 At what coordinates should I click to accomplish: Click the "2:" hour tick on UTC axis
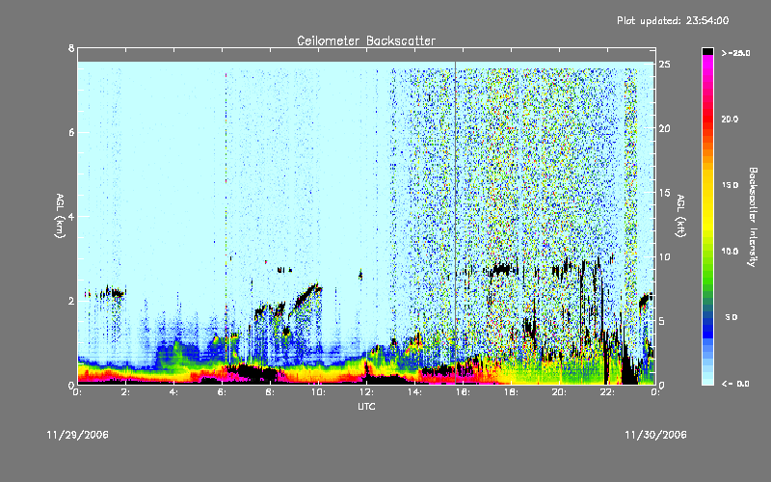[126, 392]
